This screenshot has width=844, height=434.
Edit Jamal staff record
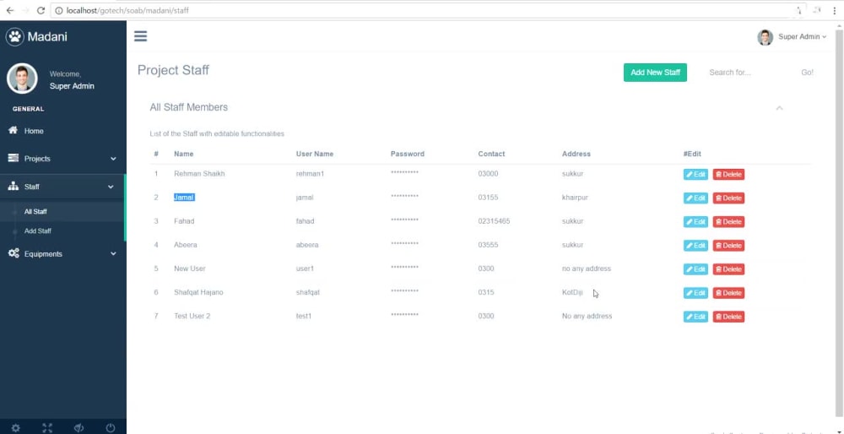click(x=695, y=198)
